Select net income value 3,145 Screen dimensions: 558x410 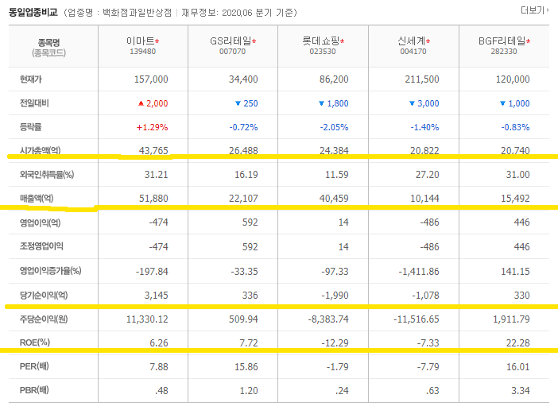157,296
